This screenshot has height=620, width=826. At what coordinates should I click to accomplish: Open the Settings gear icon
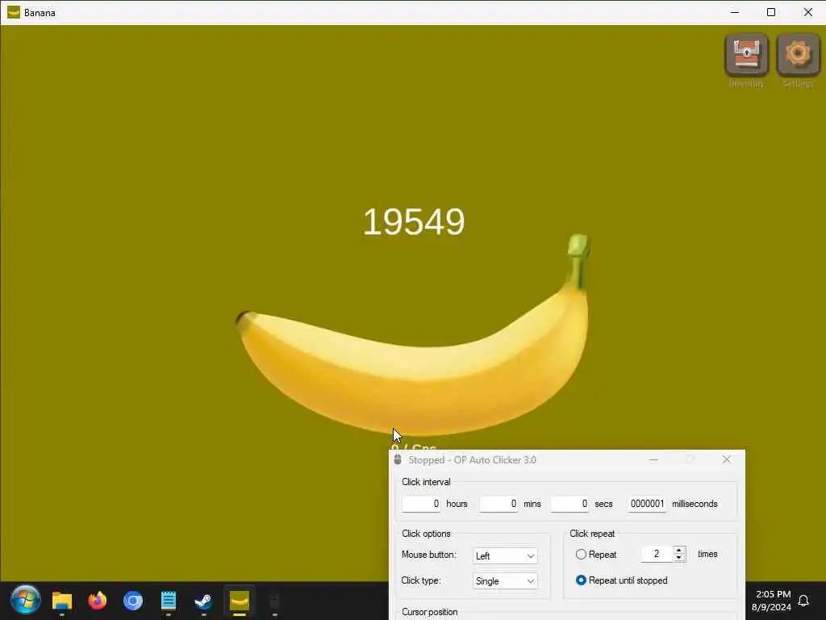point(798,56)
